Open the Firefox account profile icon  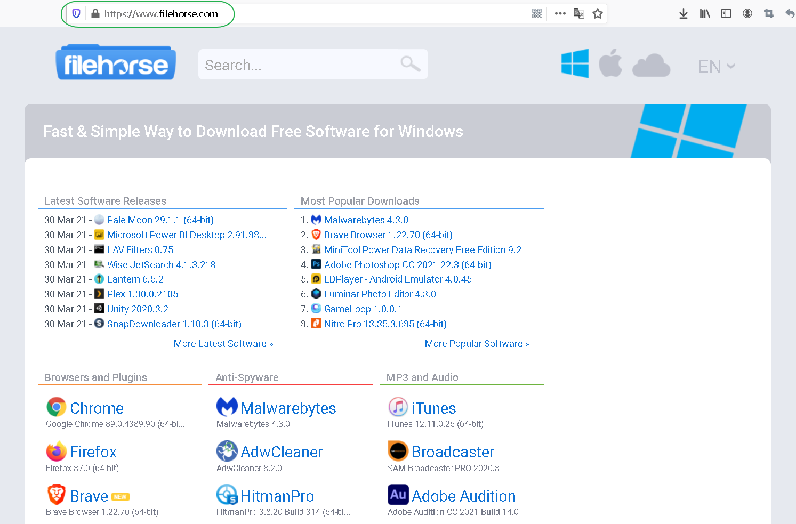pyautogui.click(x=747, y=14)
